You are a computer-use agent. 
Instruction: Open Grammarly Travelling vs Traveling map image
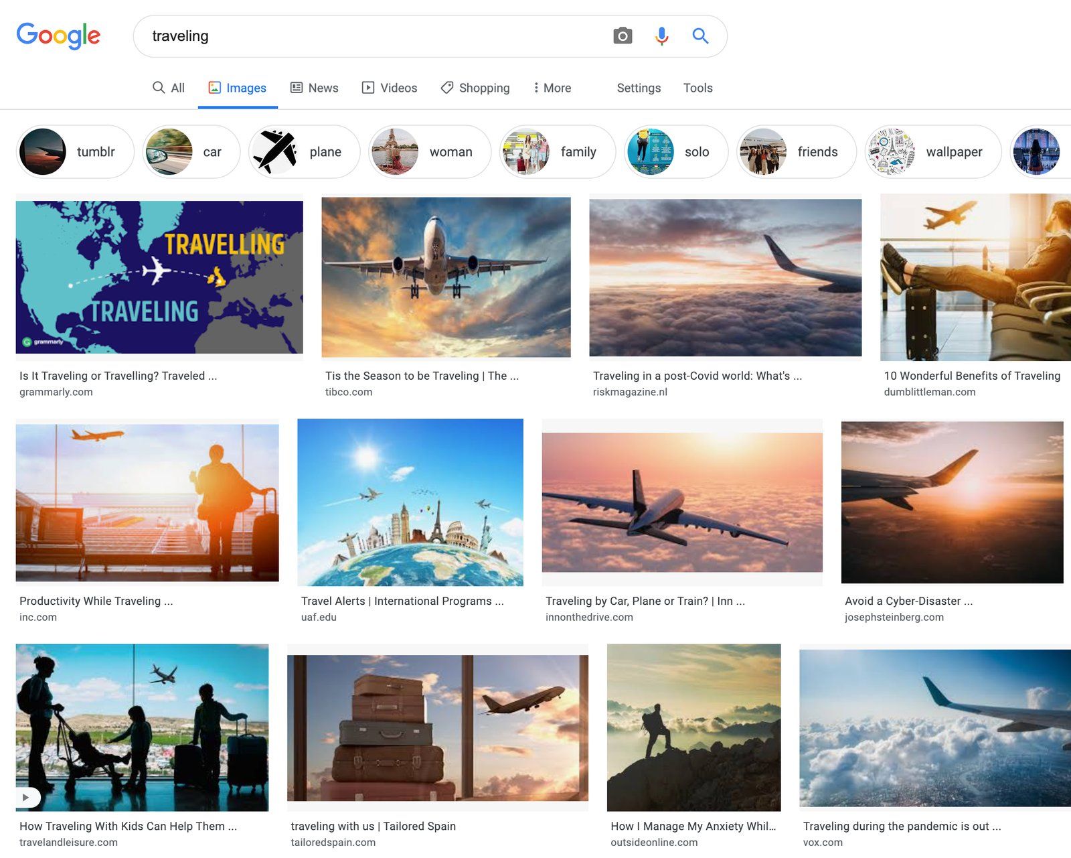[x=159, y=277]
